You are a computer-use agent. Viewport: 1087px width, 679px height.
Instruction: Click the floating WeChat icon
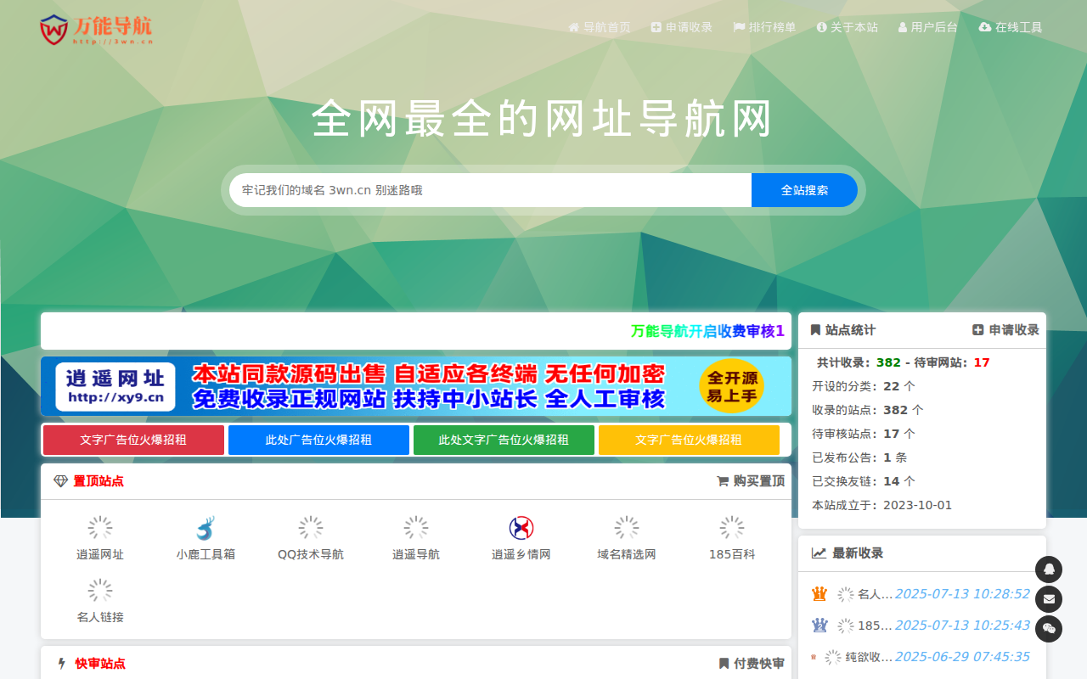pyautogui.click(x=1049, y=629)
